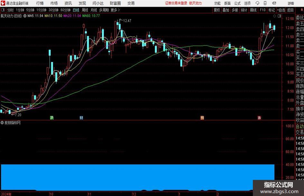
Task: Switch to 30分钟 period tab
Action: (53, 10)
